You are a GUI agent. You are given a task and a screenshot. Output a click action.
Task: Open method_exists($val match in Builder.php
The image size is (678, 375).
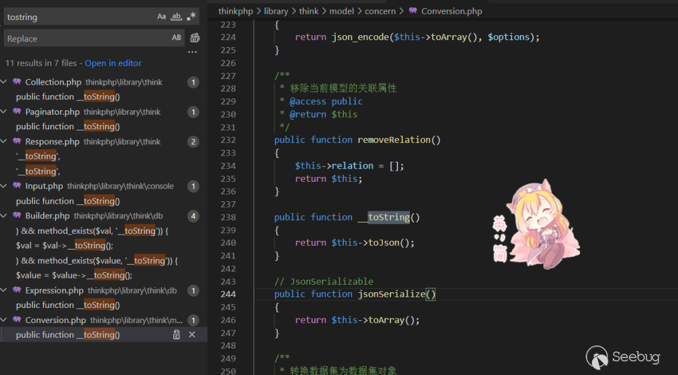[x=92, y=231]
